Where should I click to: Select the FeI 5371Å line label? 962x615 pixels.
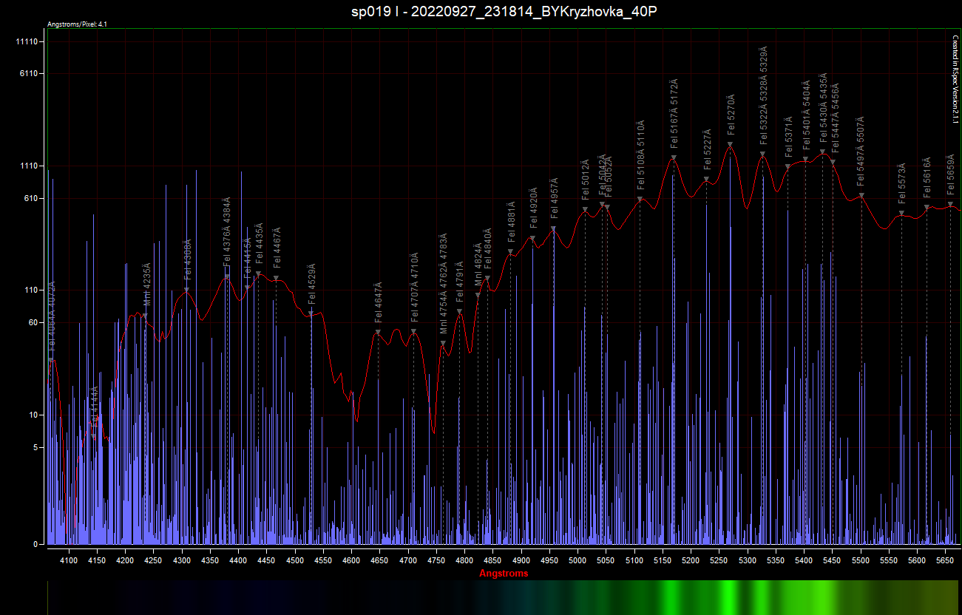pyautogui.click(x=789, y=138)
